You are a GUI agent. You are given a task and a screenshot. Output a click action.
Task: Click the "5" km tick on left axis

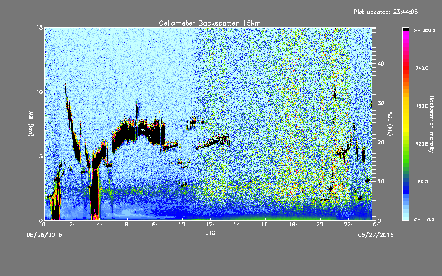[41, 156]
